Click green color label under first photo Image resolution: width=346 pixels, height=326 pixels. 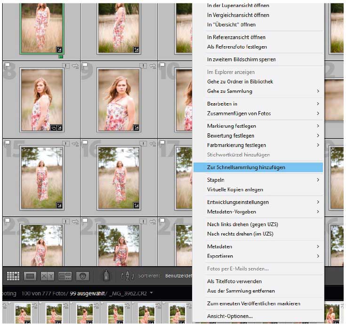coord(61,57)
